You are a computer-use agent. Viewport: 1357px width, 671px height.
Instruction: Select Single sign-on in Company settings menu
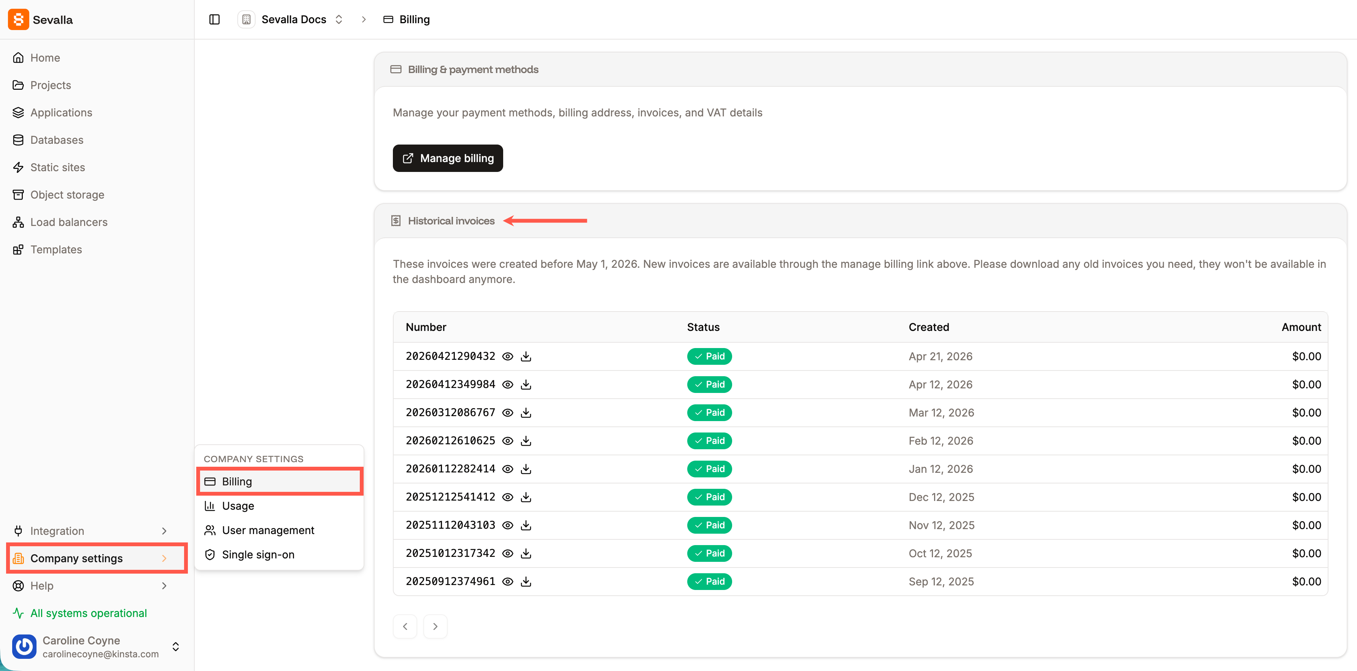280,555
